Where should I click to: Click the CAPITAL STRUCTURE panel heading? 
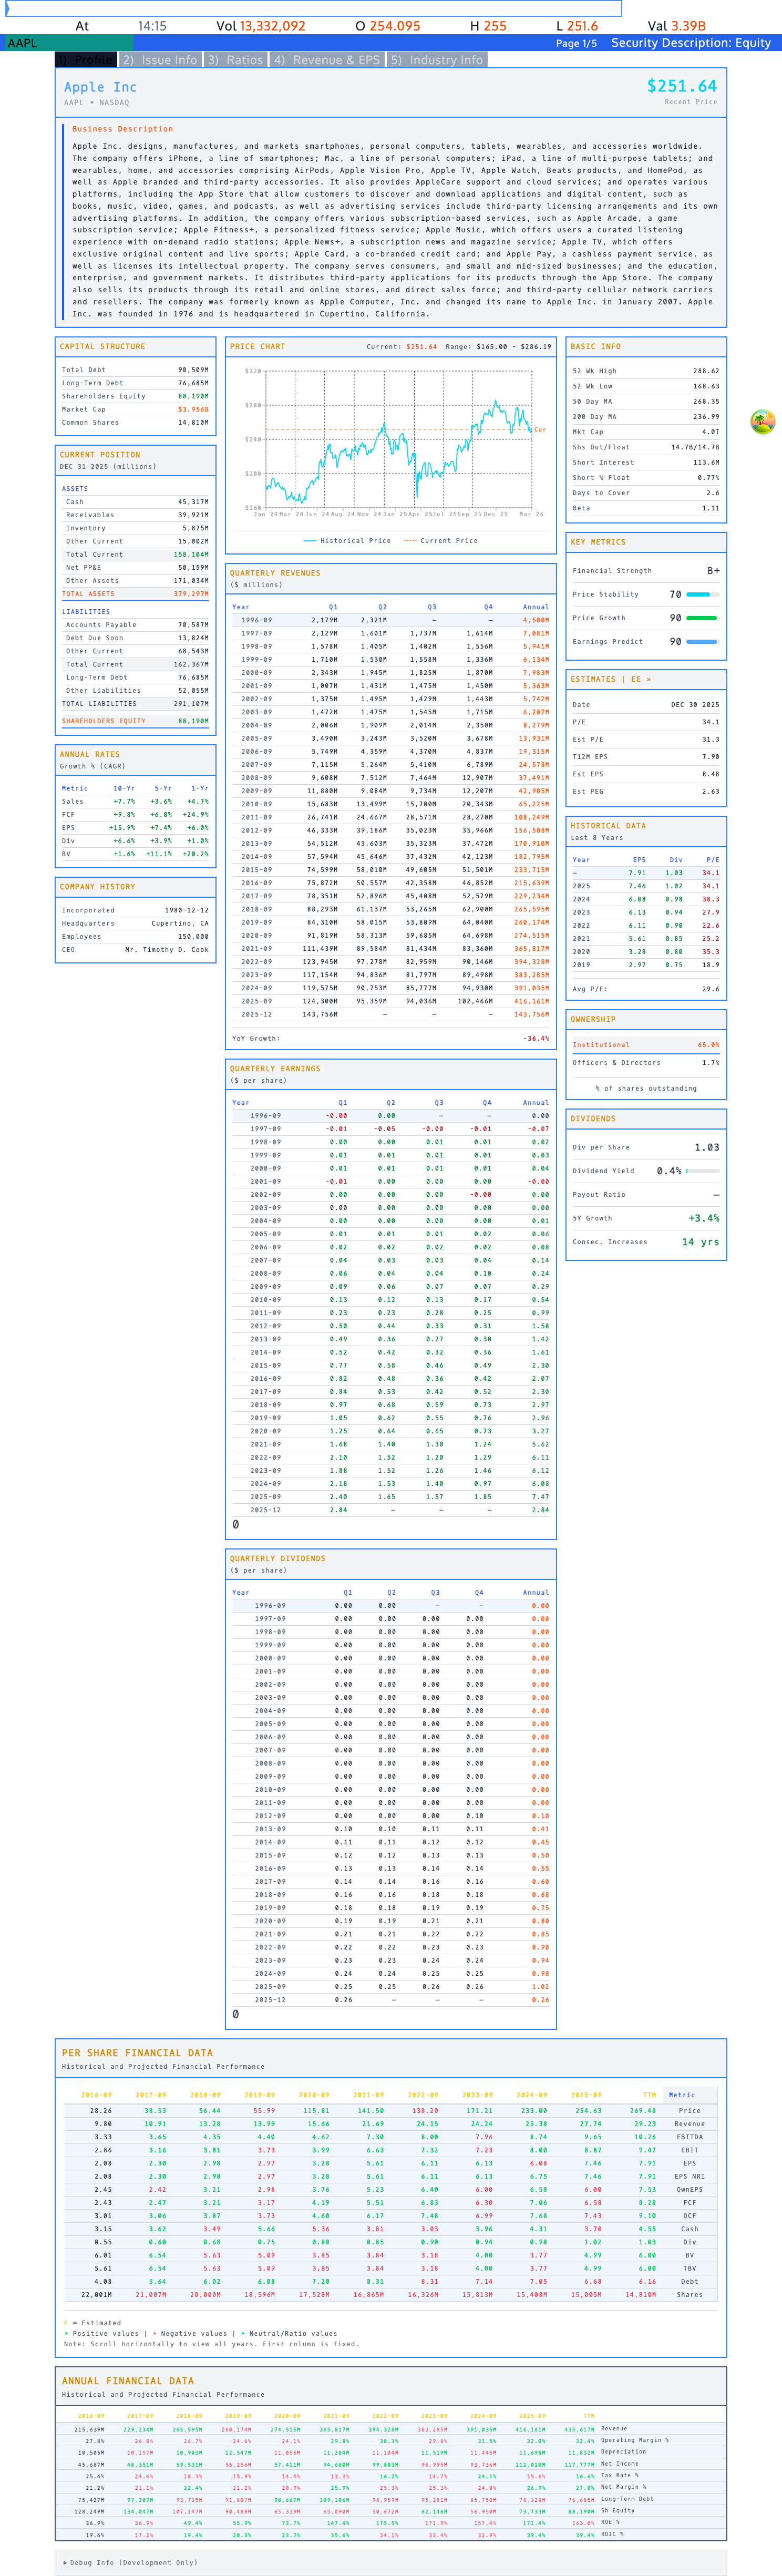[x=102, y=347]
